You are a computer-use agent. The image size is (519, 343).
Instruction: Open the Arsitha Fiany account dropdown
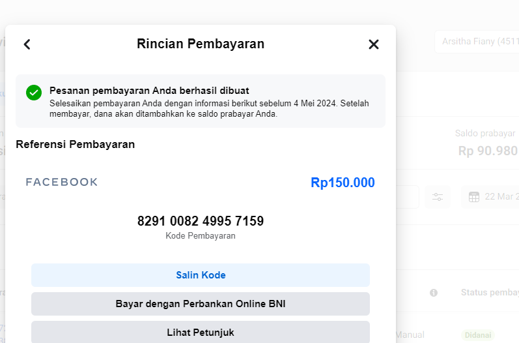pyautogui.click(x=477, y=42)
